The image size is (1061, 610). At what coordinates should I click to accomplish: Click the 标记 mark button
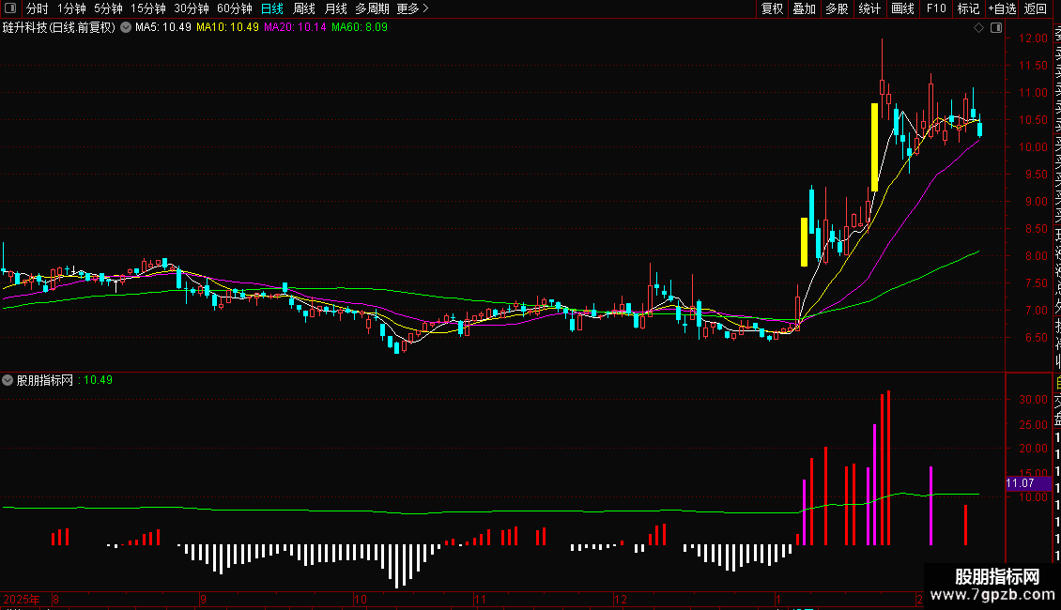[x=968, y=8]
